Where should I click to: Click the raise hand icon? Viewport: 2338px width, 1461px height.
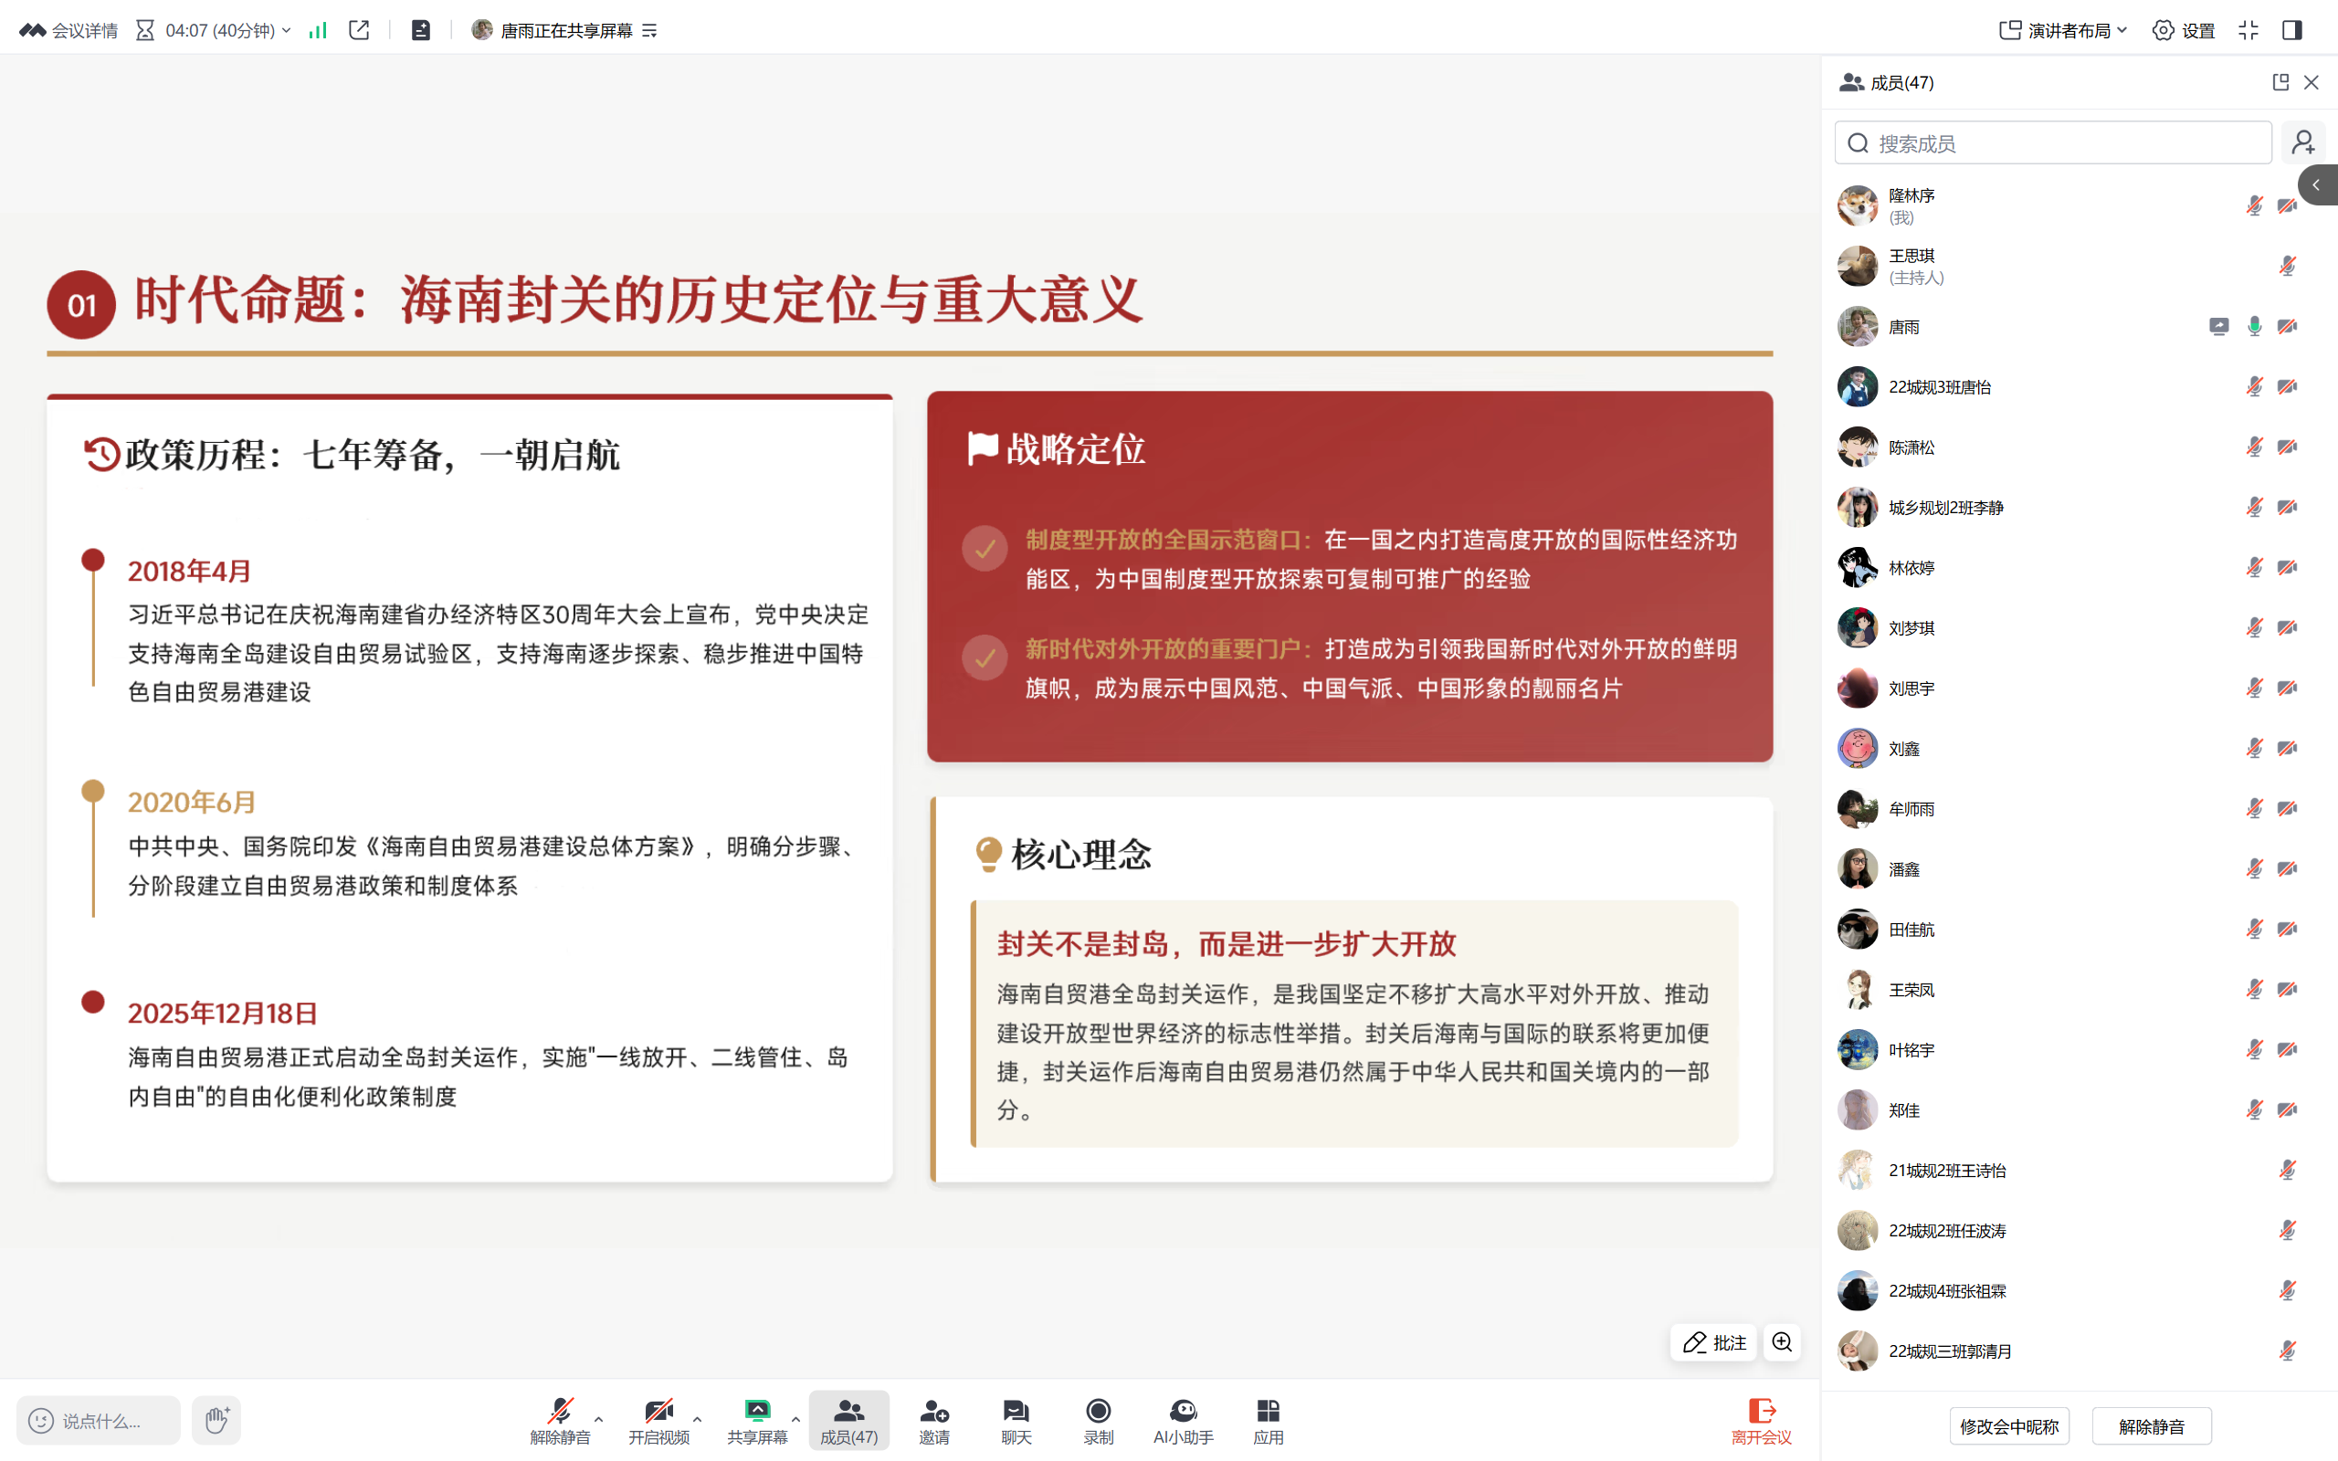(x=216, y=1419)
